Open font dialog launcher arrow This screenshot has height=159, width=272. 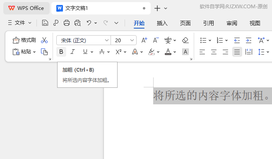coord(191,59)
